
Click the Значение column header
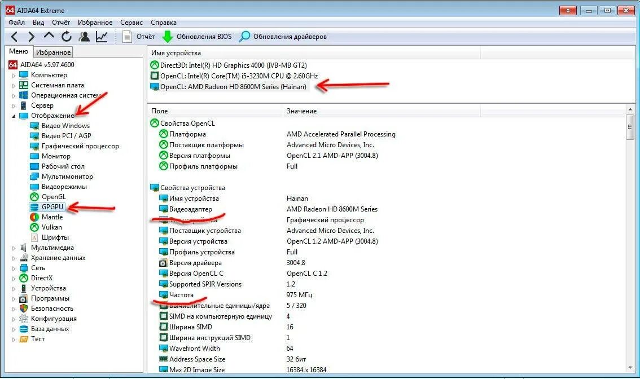(x=382, y=111)
